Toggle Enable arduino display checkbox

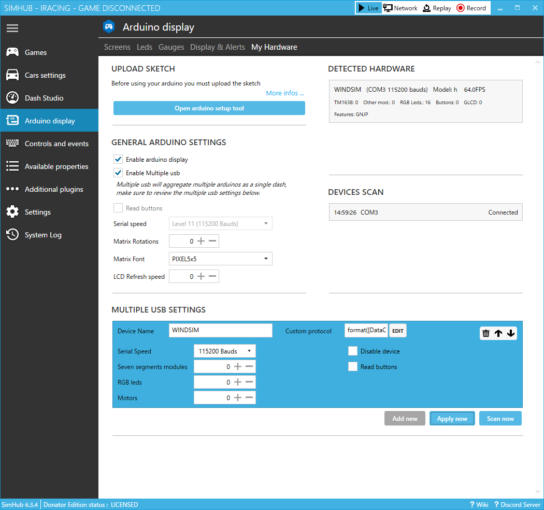(x=118, y=159)
